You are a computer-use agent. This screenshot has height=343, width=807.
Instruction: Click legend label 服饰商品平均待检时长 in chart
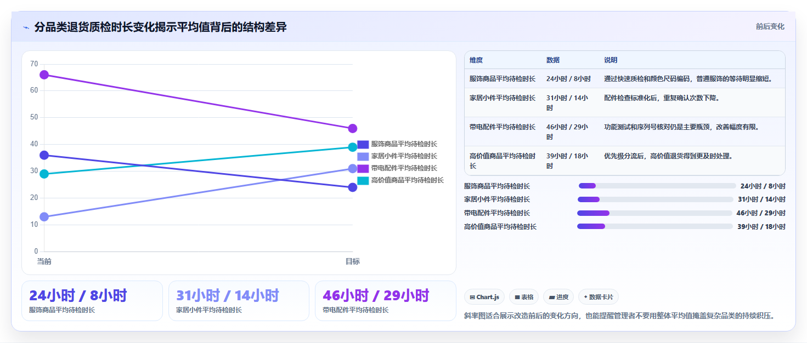[x=404, y=144]
